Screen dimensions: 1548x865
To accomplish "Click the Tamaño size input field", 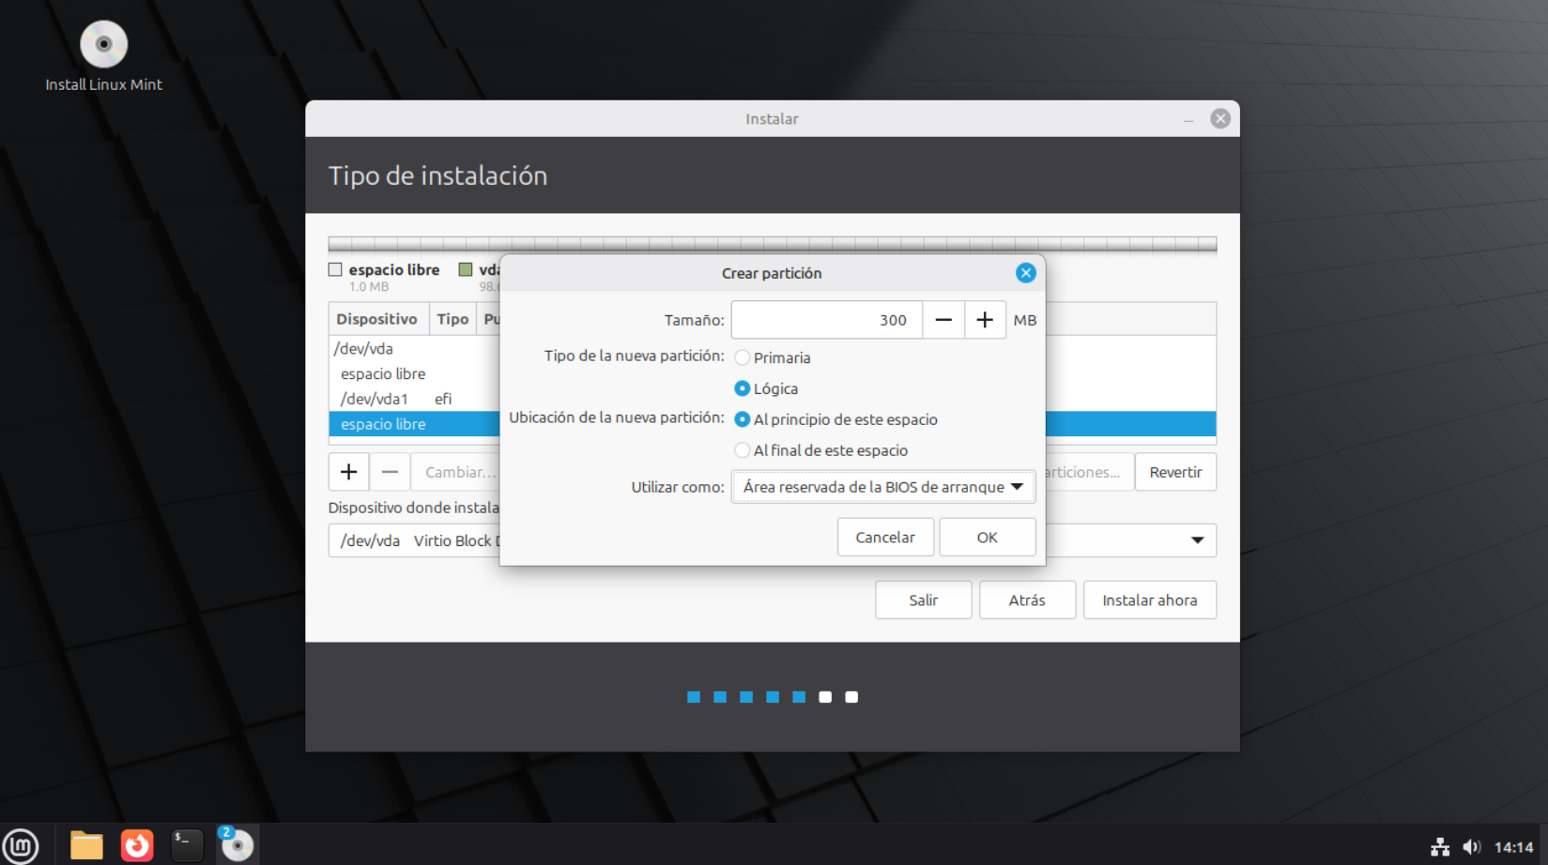I will 826,320.
